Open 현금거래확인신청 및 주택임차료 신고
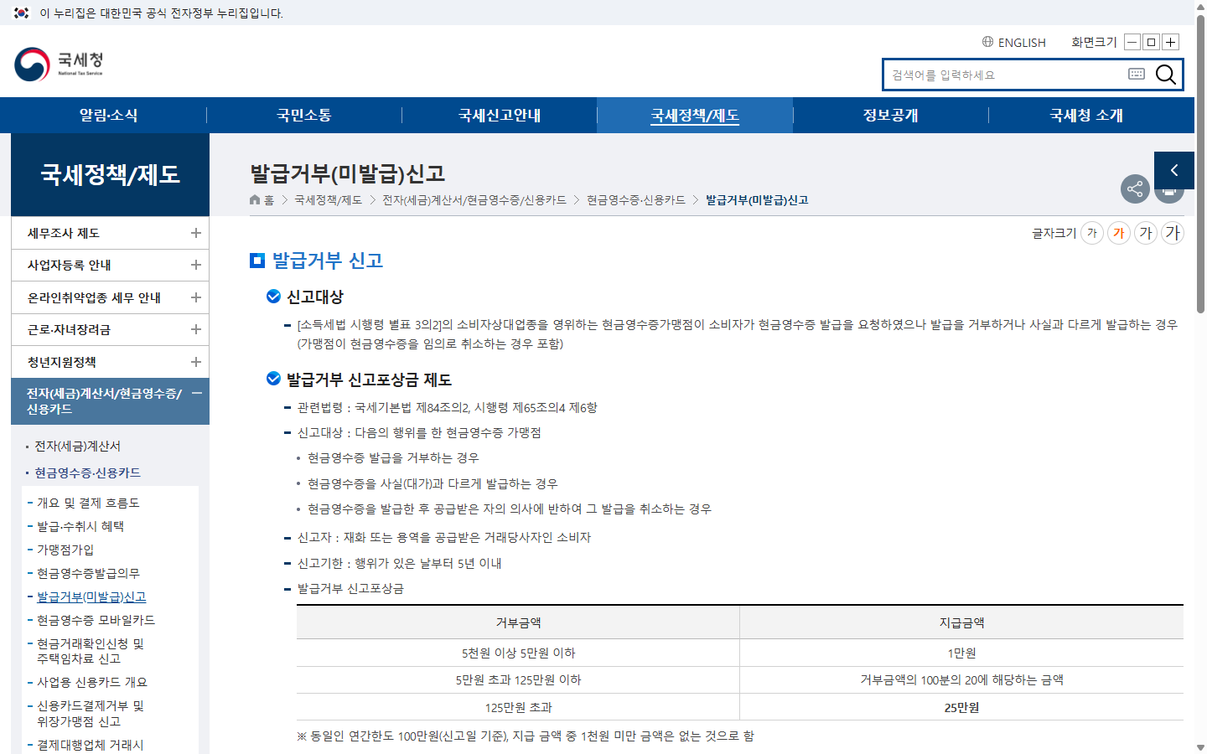The width and height of the screenshot is (1207, 754). click(91, 651)
